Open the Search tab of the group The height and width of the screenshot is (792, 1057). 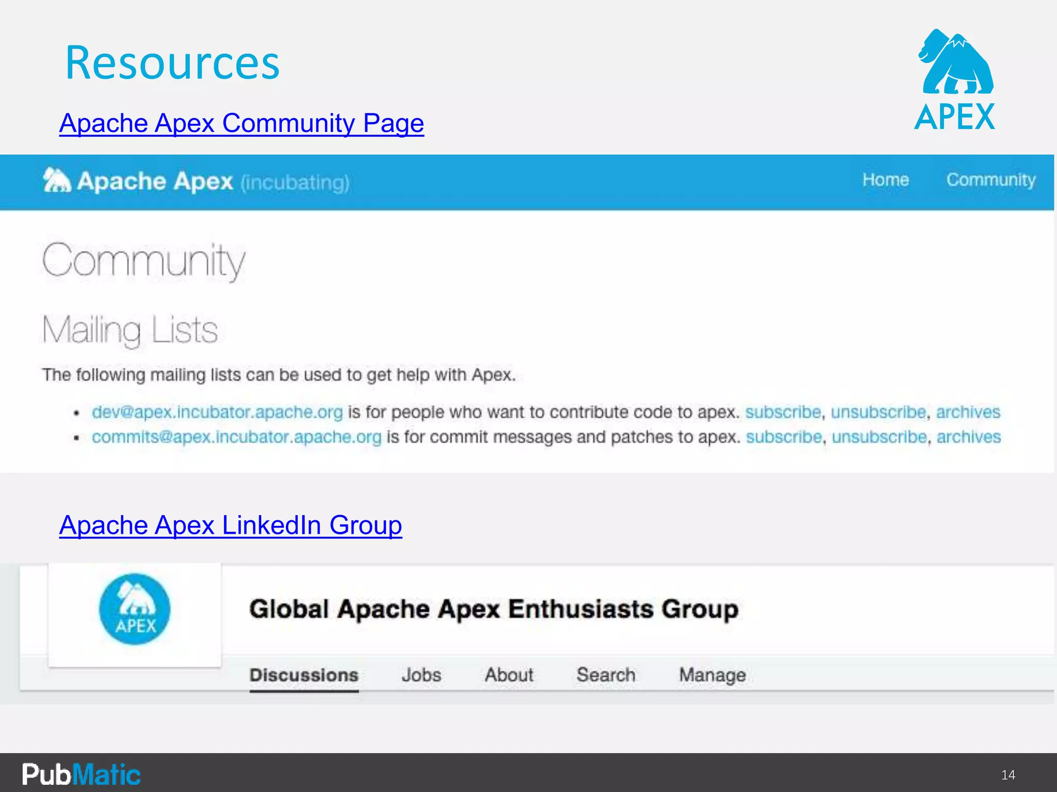point(606,675)
